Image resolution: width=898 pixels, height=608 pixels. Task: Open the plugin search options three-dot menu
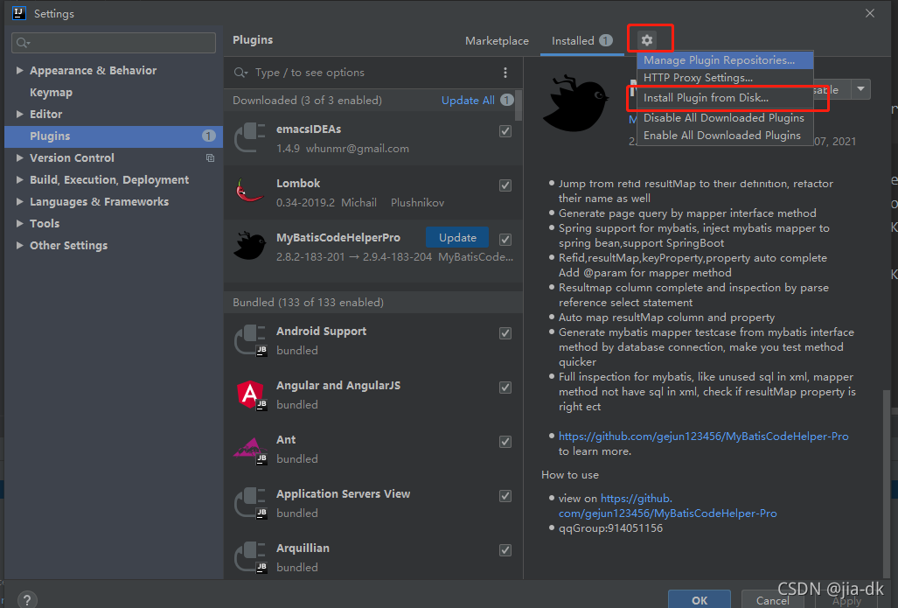(505, 73)
